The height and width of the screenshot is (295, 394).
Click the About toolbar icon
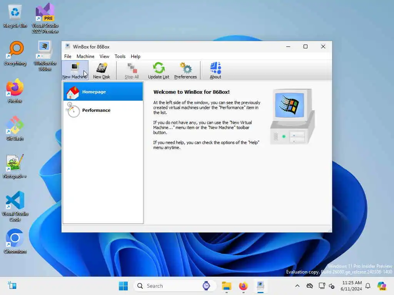pyautogui.click(x=215, y=68)
